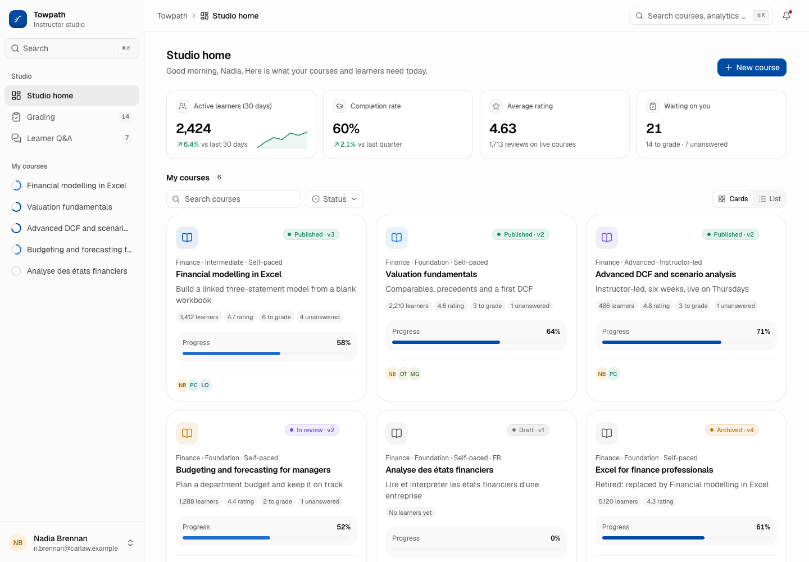Expand the Nadia Brennan account switcher
The width and height of the screenshot is (809, 562).
[130, 543]
